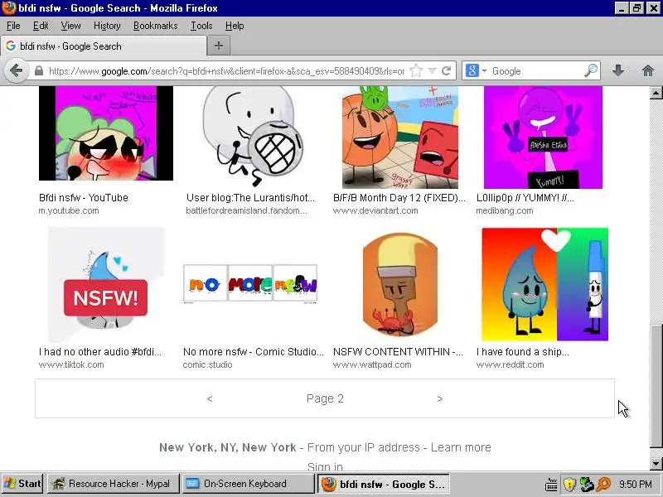Image resolution: width=663 pixels, height=497 pixels.
Task: Open the Help menu
Action: [x=235, y=26]
